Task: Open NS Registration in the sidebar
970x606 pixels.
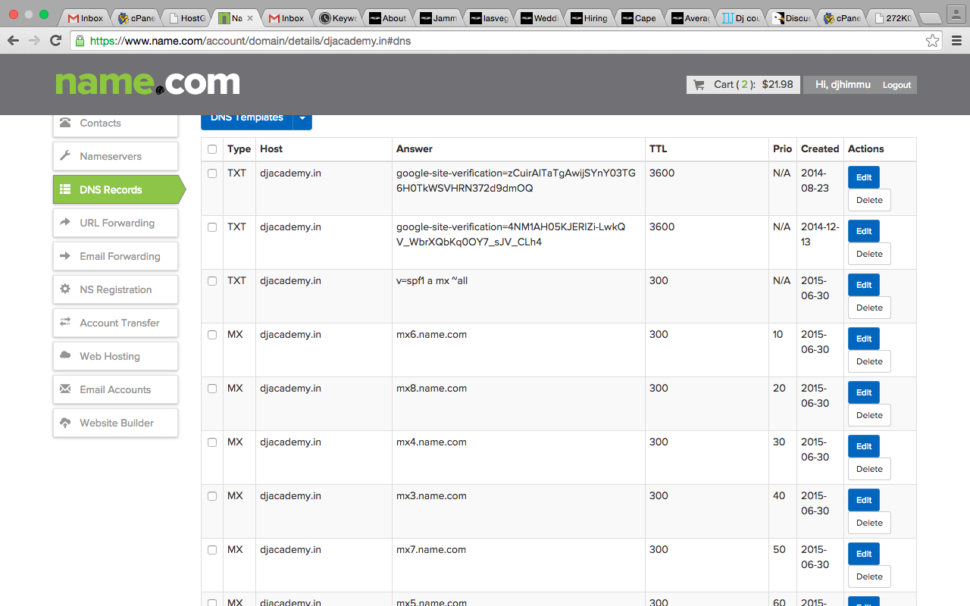Action: pyautogui.click(x=115, y=289)
